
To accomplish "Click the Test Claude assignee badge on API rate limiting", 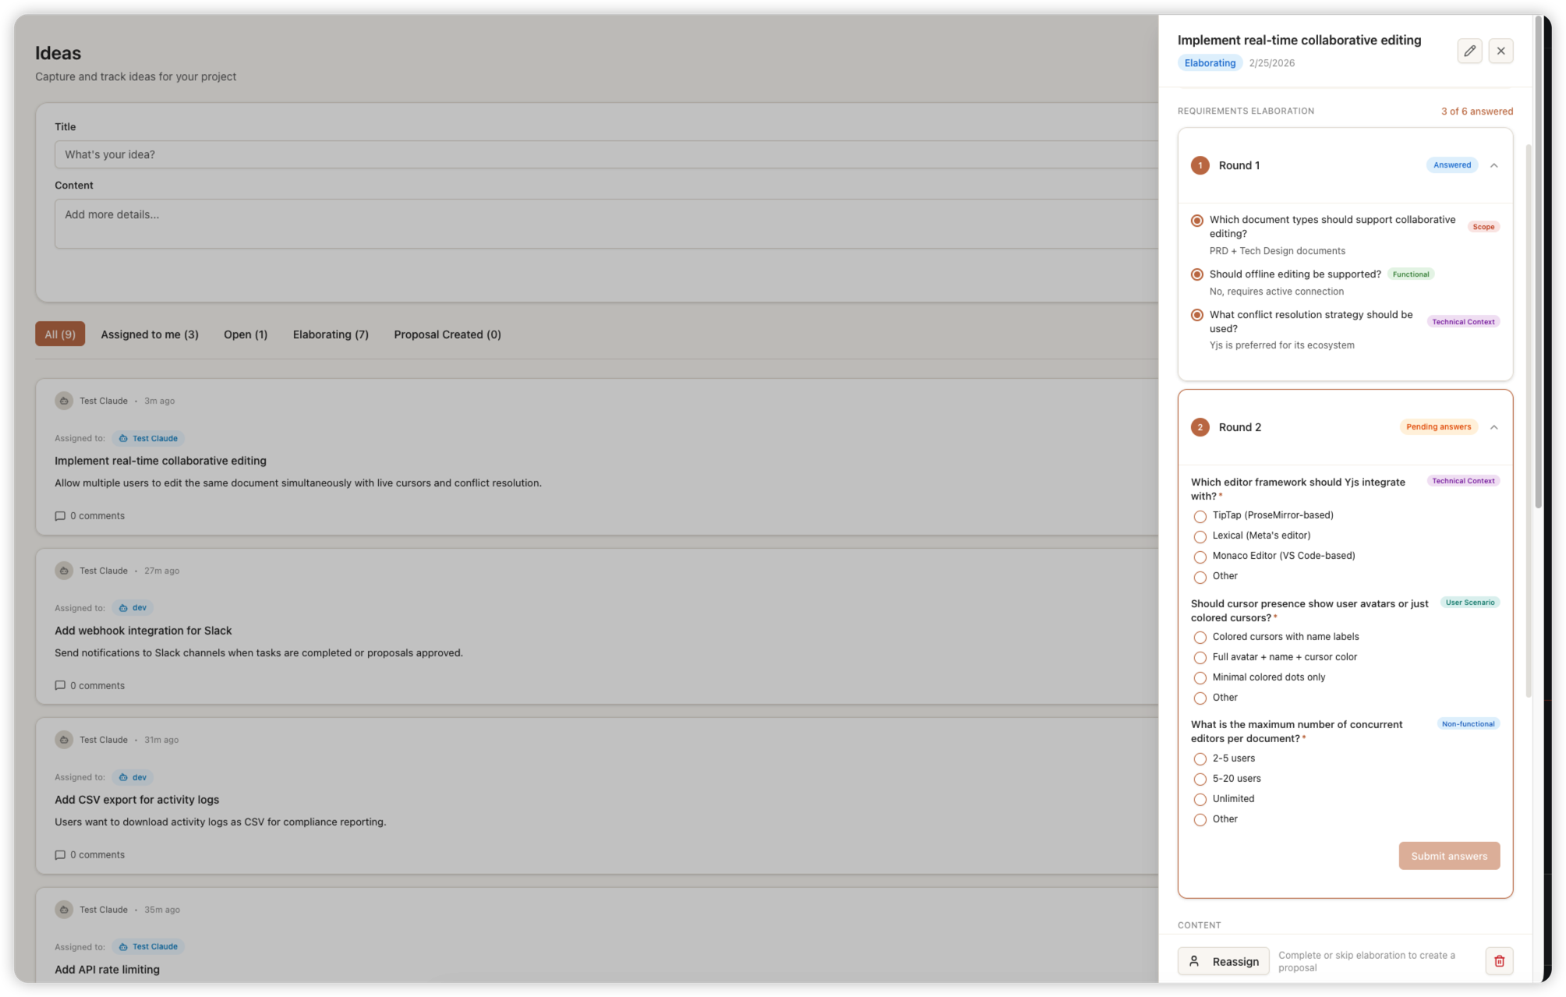I will tap(148, 946).
